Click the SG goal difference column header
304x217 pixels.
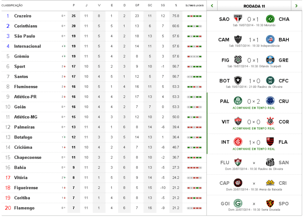[163, 5]
